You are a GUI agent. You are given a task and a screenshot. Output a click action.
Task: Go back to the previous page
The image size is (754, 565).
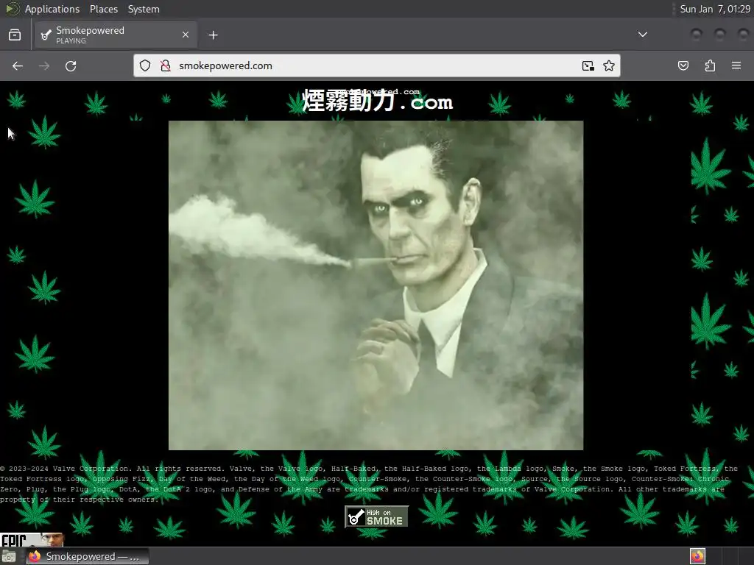18,65
